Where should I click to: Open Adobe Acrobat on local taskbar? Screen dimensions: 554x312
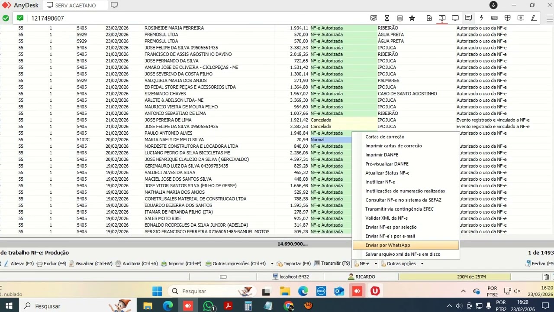point(228,306)
